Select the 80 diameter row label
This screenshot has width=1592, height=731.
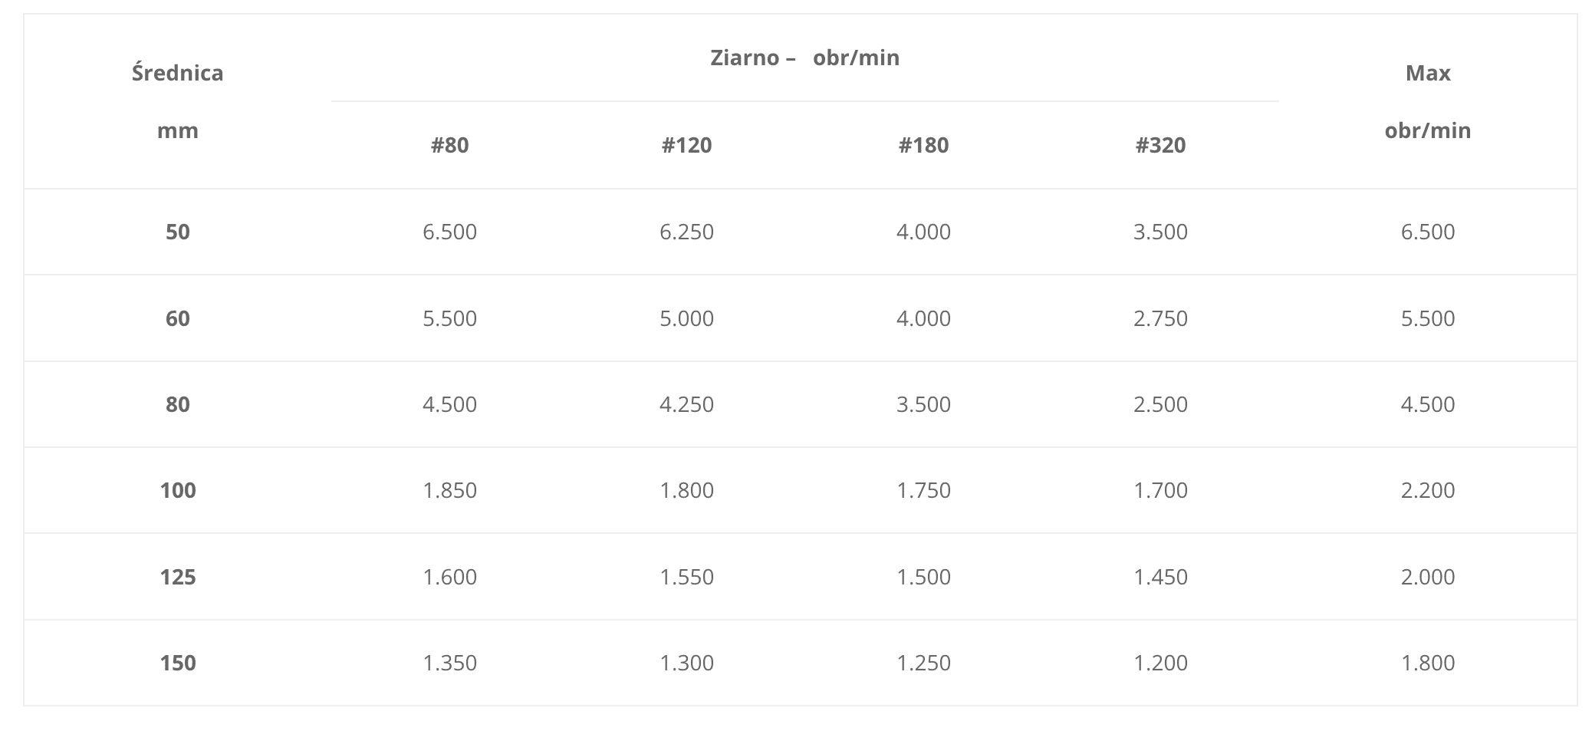[x=177, y=404]
